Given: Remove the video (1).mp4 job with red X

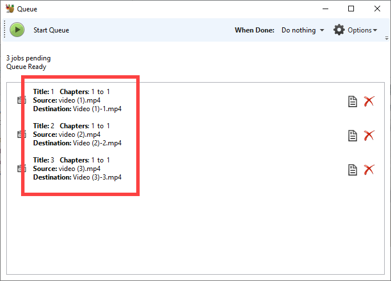Looking at the screenshot, I should point(369,101).
